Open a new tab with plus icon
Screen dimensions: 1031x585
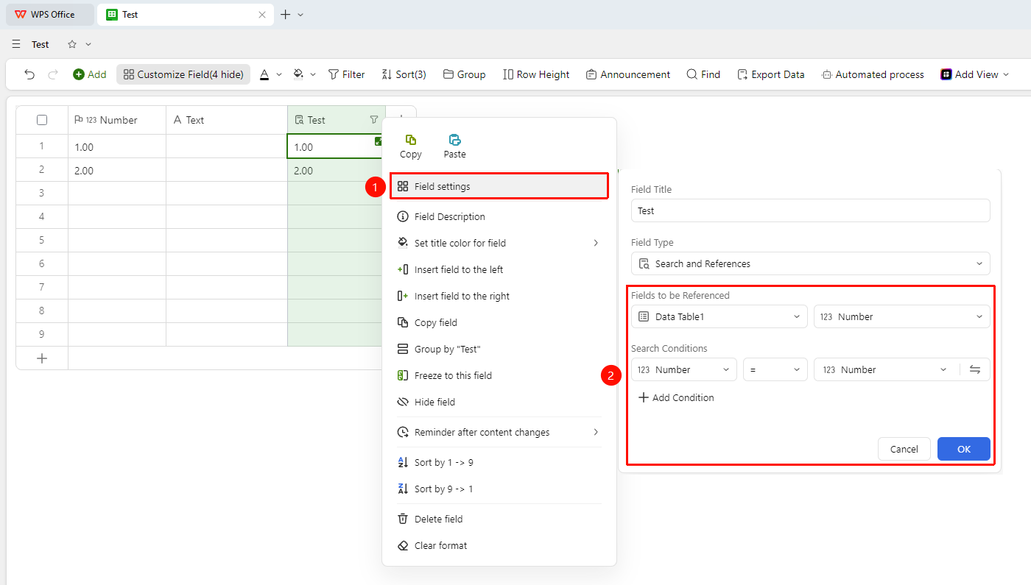286,15
